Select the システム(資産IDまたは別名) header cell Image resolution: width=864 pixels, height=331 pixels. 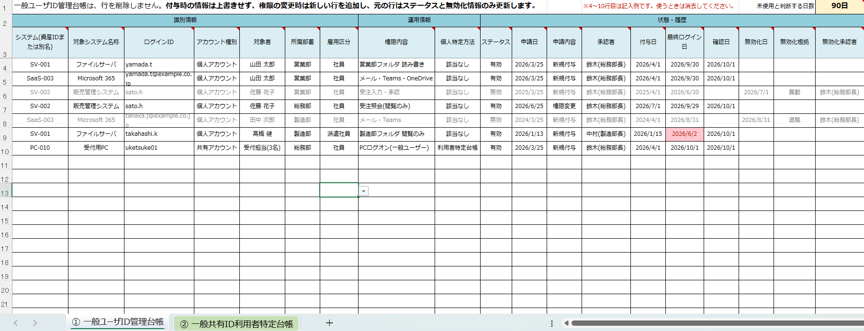point(40,42)
